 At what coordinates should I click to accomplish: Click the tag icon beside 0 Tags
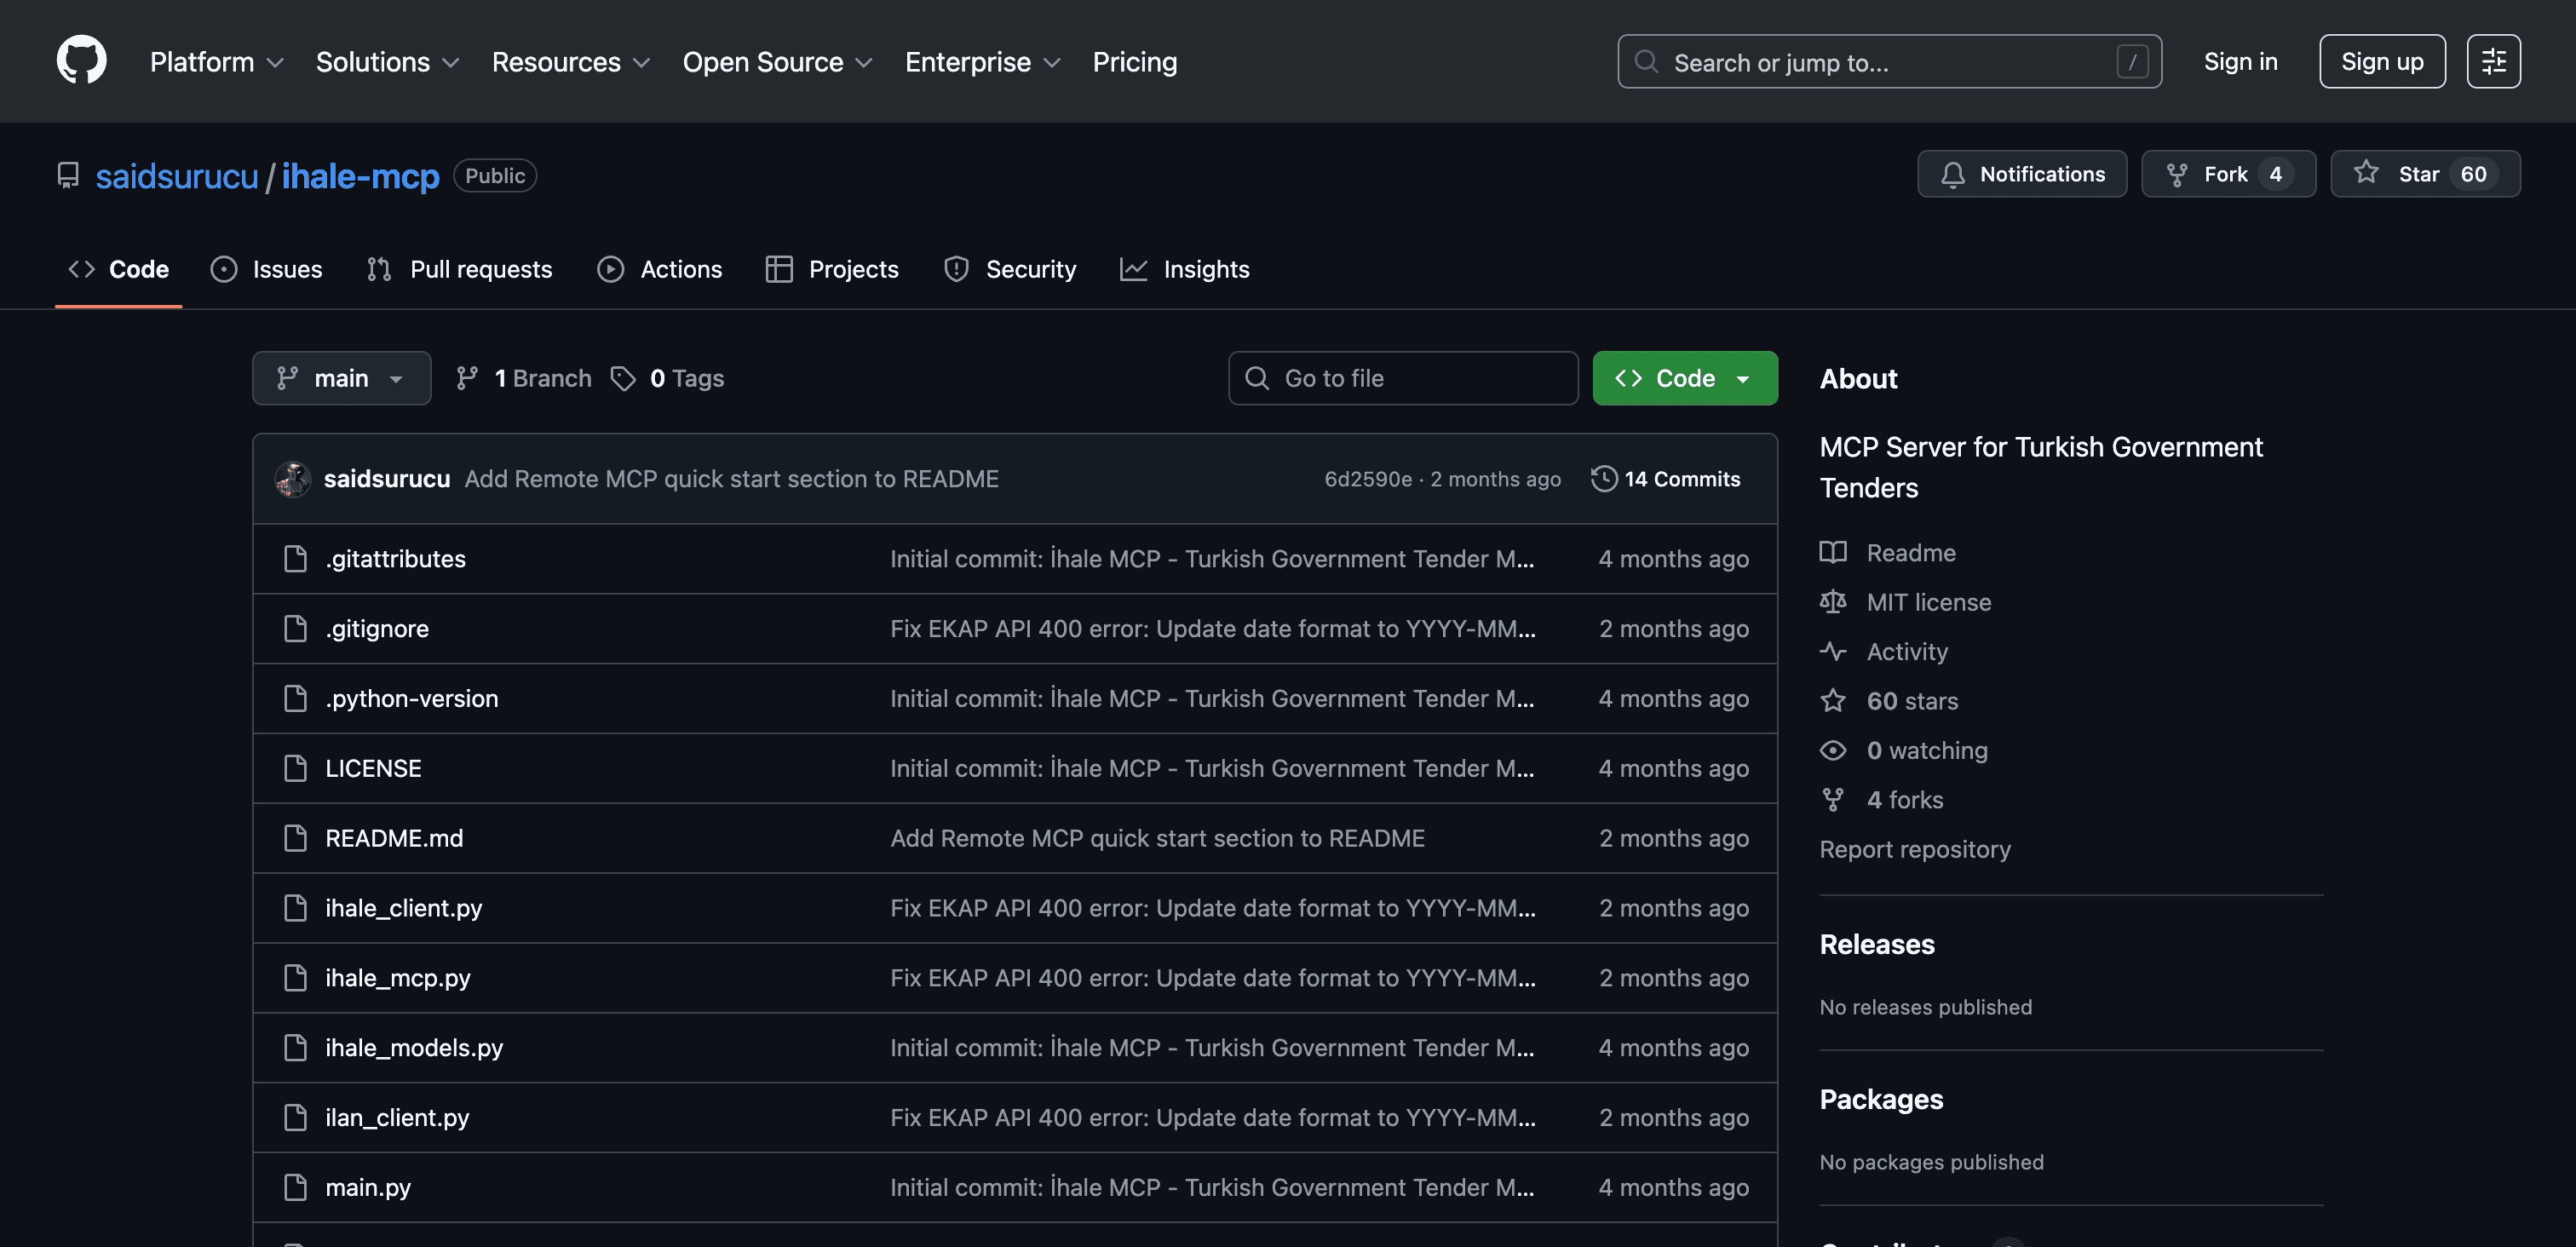623,378
